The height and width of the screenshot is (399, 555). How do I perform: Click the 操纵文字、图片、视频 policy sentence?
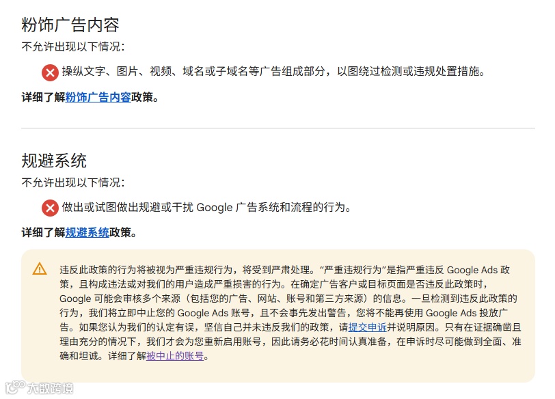tap(273, 72)
